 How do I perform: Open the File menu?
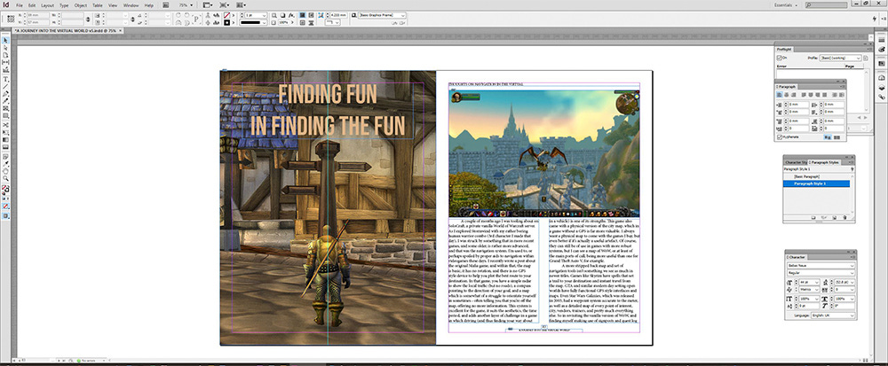[20, 5]
